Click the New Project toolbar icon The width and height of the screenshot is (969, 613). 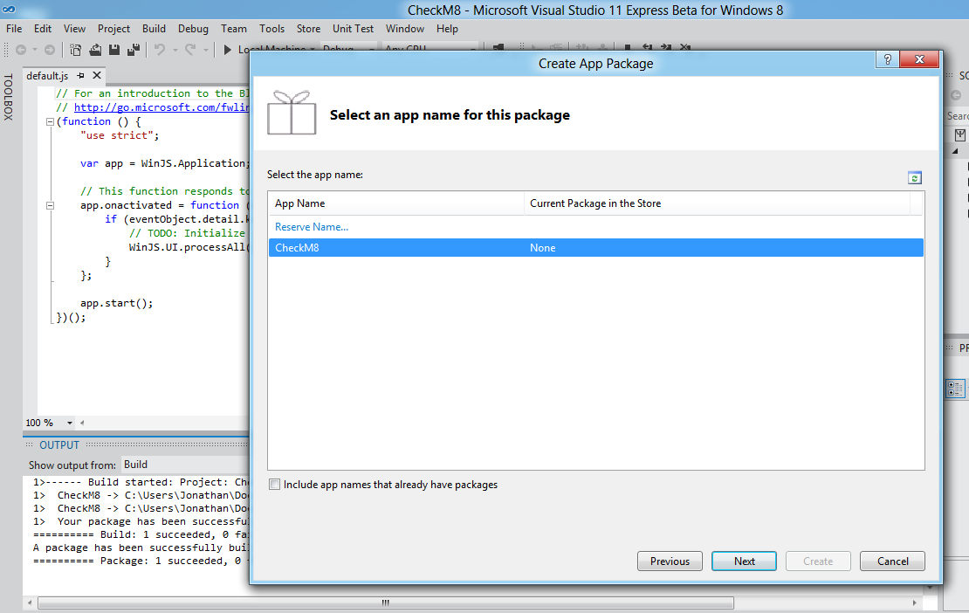coord(75,50)
